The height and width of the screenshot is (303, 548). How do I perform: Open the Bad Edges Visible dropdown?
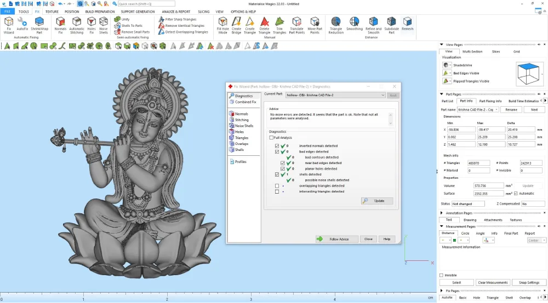point(447,73)
